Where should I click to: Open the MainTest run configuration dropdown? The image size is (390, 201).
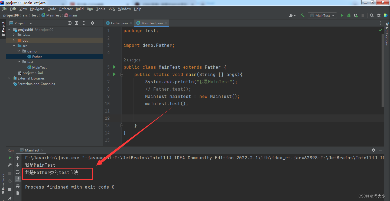(x=322, y=15)
